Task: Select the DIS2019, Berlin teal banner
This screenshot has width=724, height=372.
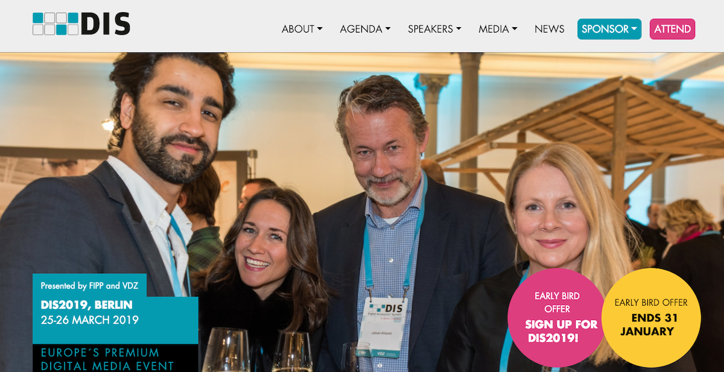Action: 115,320
